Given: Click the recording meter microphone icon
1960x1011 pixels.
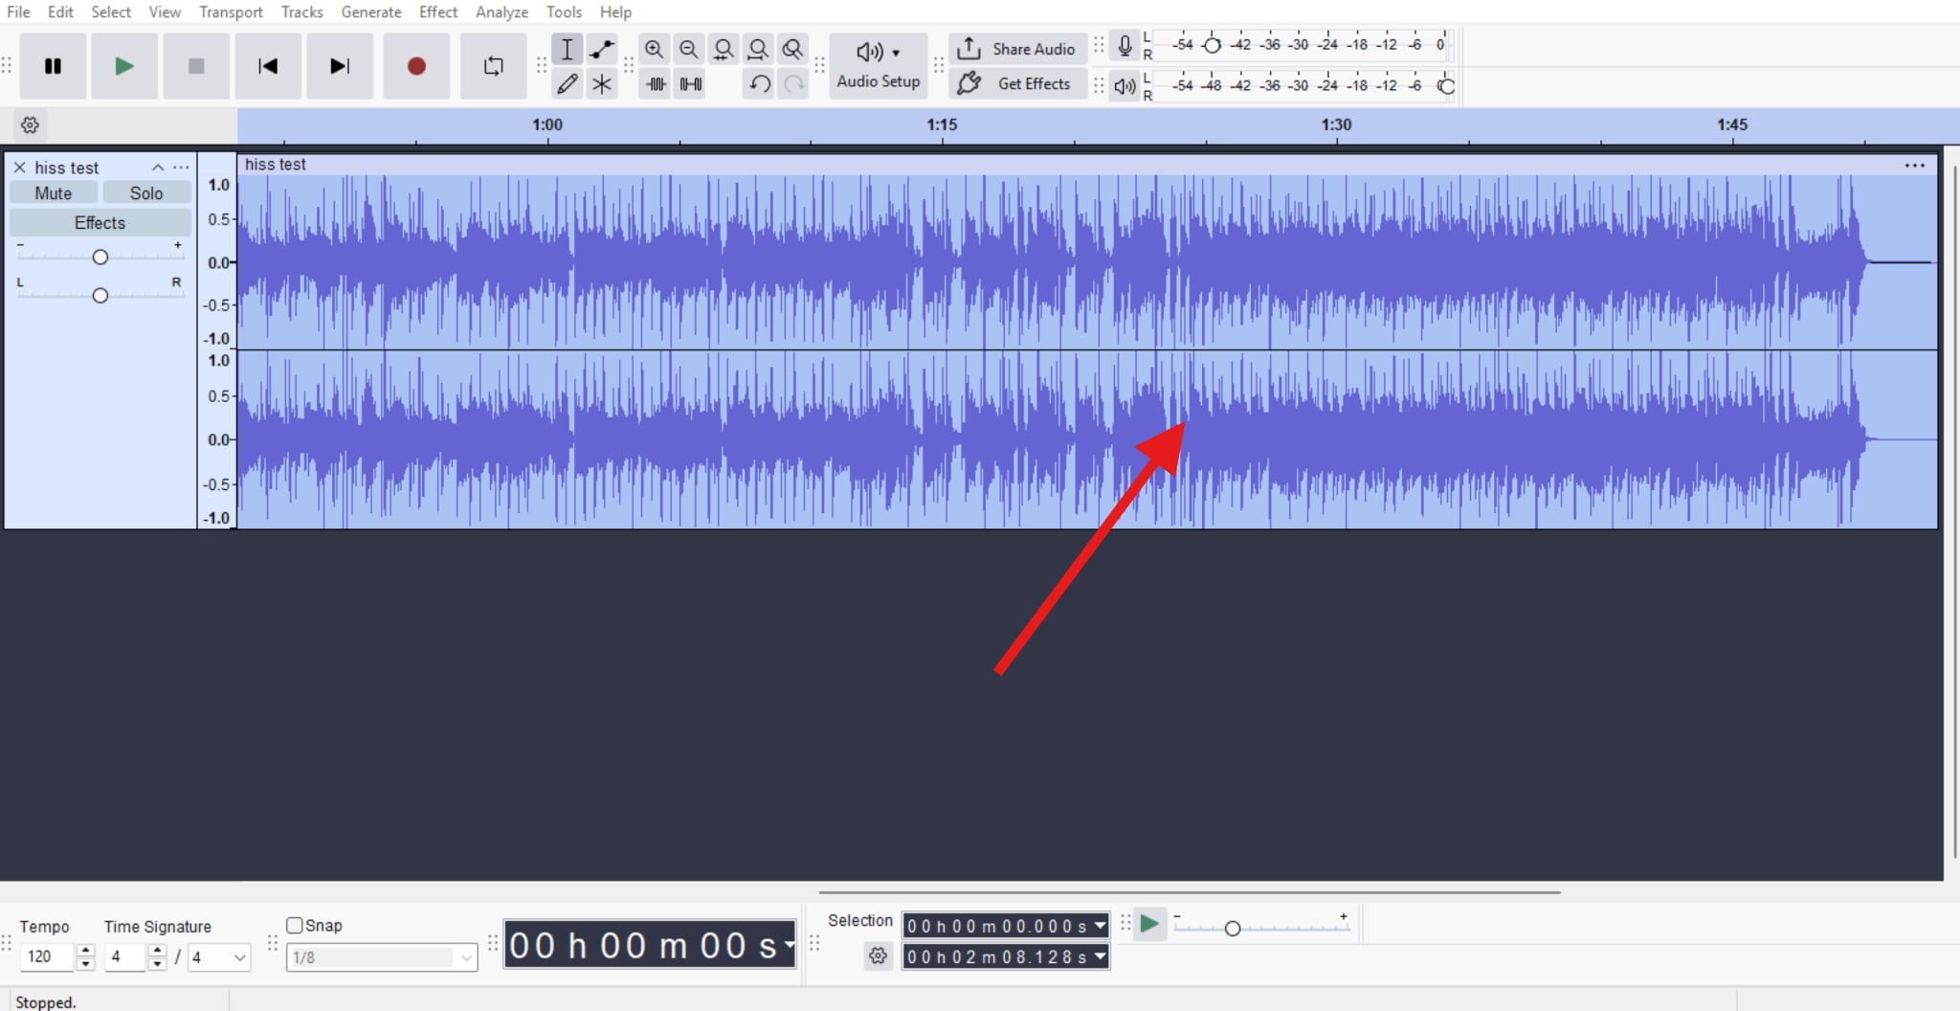Looking at the screenshot, I should pos(1123,43).
